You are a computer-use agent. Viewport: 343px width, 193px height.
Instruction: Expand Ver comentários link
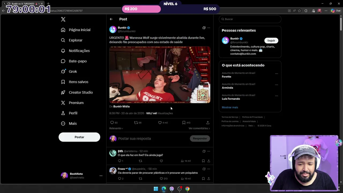click(199, 128)
